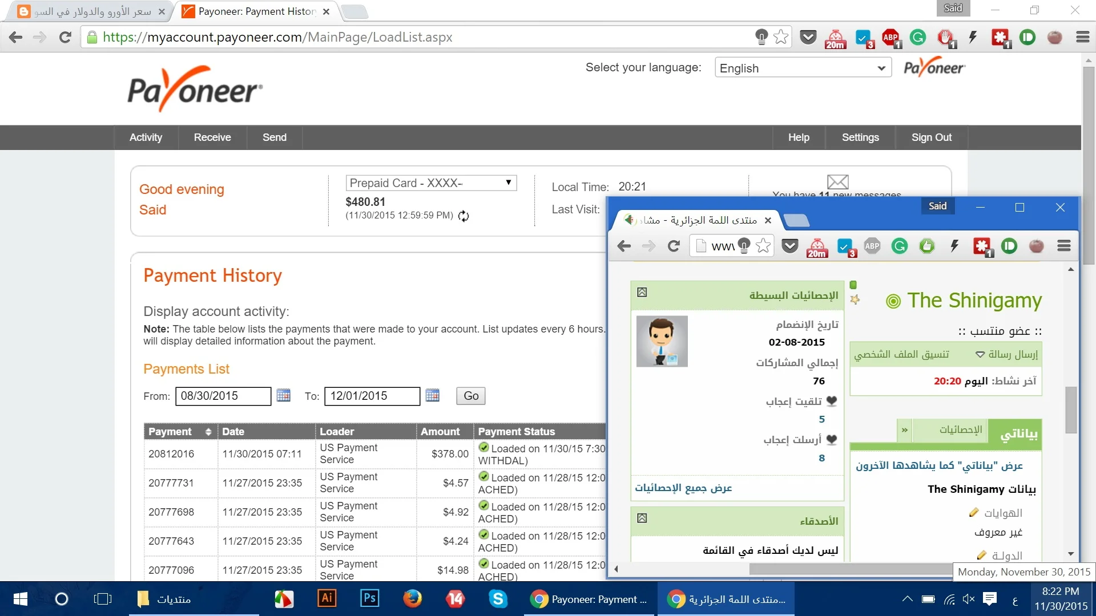Collapse the simple statistics panel
1096x616 pixels.
tap(642, 293)
